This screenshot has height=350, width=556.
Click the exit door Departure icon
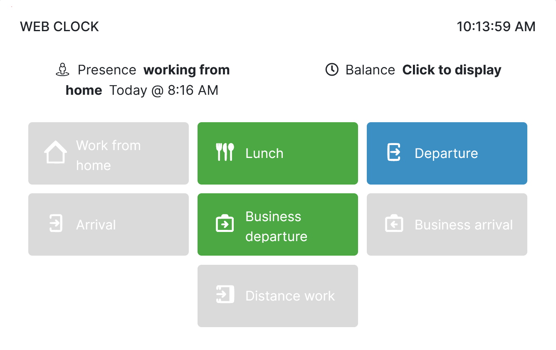pos(394,152)
